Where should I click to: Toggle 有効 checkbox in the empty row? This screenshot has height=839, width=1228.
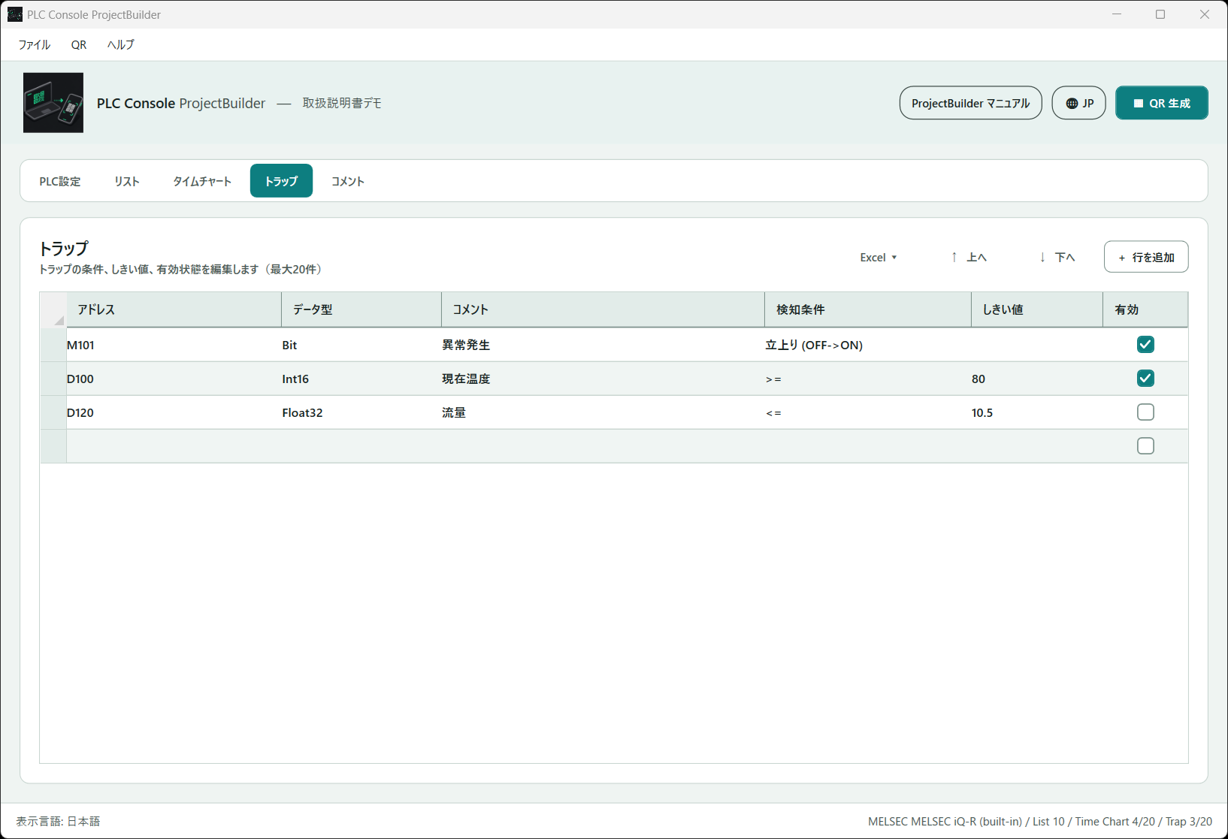click(x=1145, y=446)
